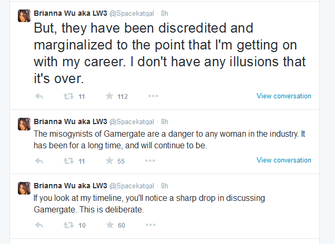Reply to the 'discredited and marginalized' tweet
The image size is (335, 244).
(39, 96)
